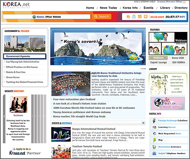Click the Most Requested Items icon
The image size is (190, 159).
coord(154,134)
